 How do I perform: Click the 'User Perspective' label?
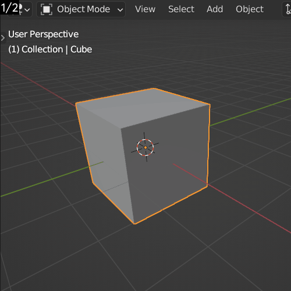click(43, 34)
